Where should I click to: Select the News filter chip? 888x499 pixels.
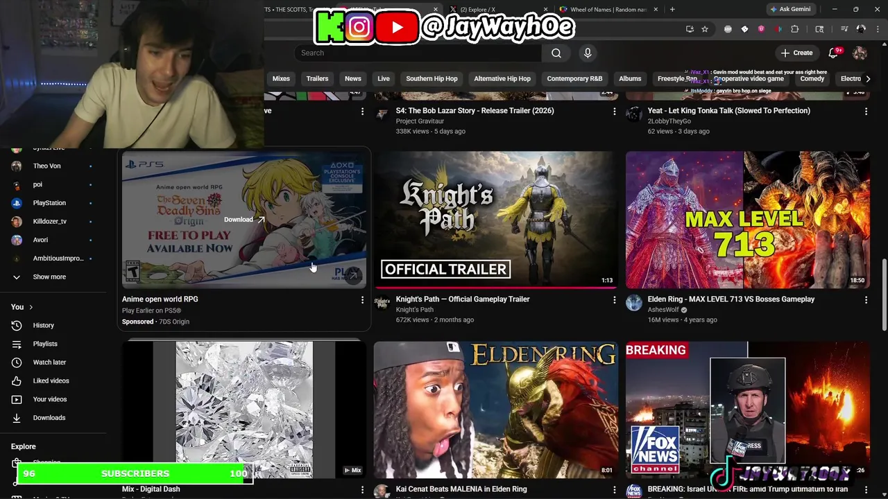point(353,78)
